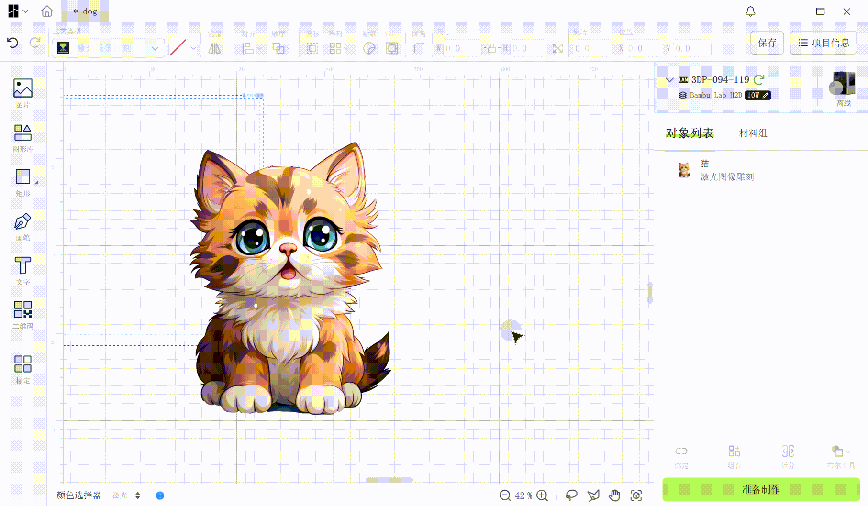Select the 二维码 QR code tool

click(x=23, y=315)
